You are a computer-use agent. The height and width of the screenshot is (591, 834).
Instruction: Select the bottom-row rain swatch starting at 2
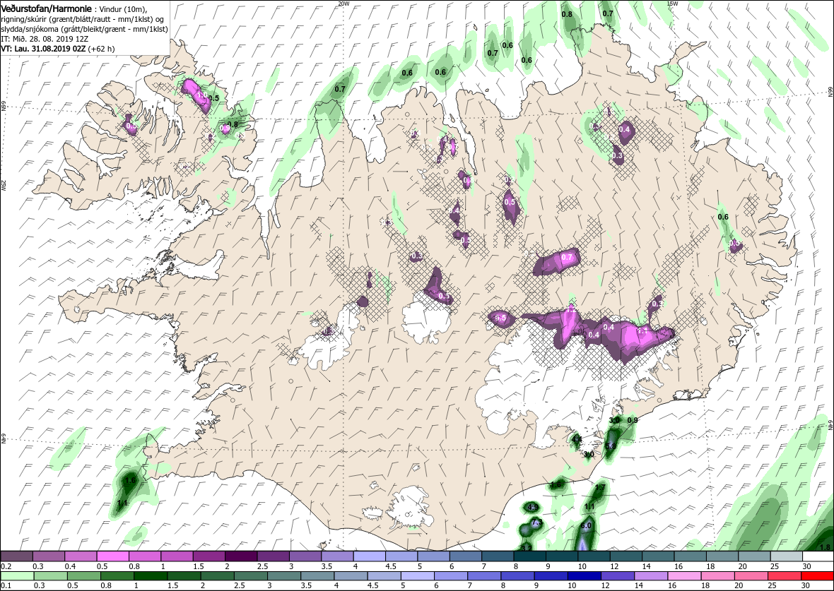pos(217,577)
